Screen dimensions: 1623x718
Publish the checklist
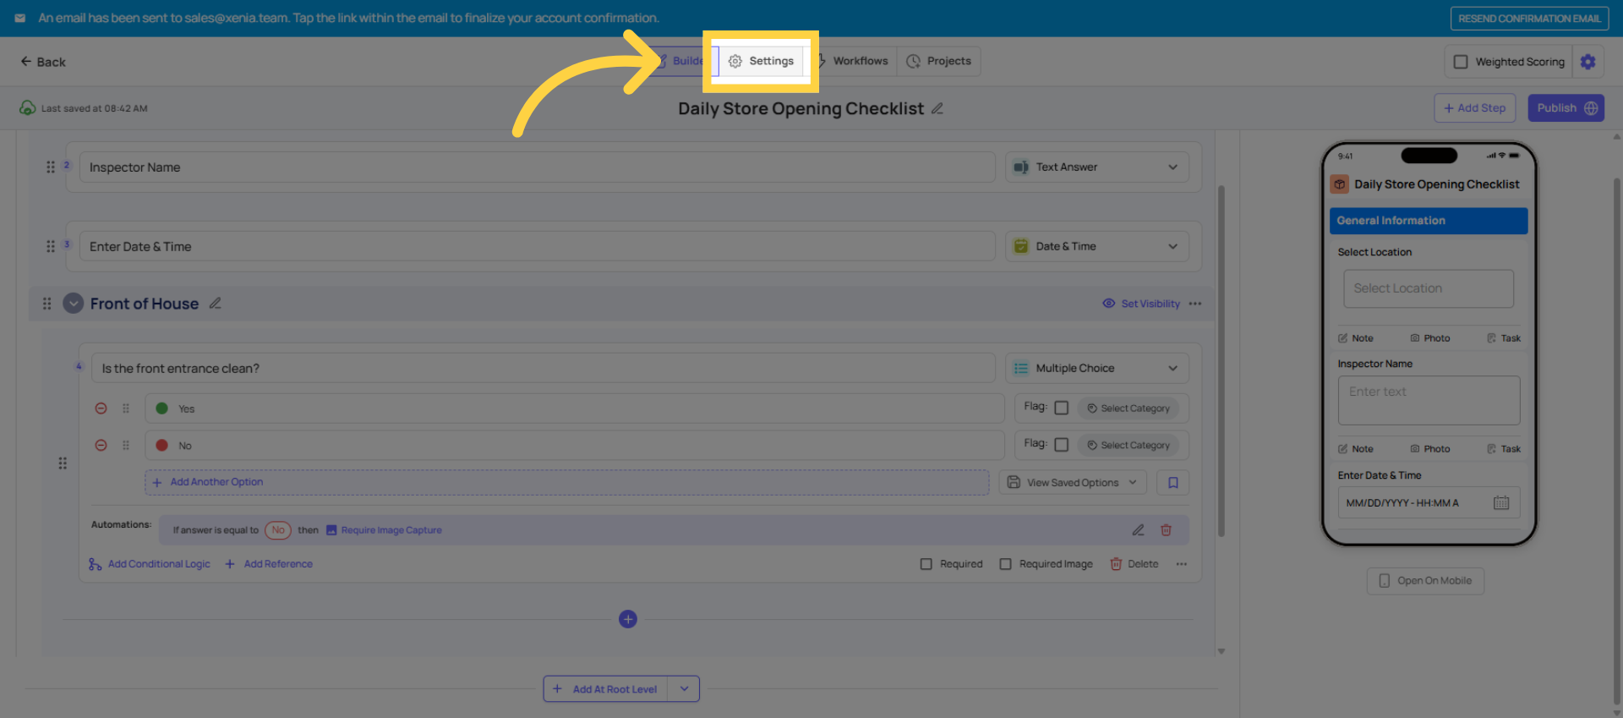[x=1566, y=108]
